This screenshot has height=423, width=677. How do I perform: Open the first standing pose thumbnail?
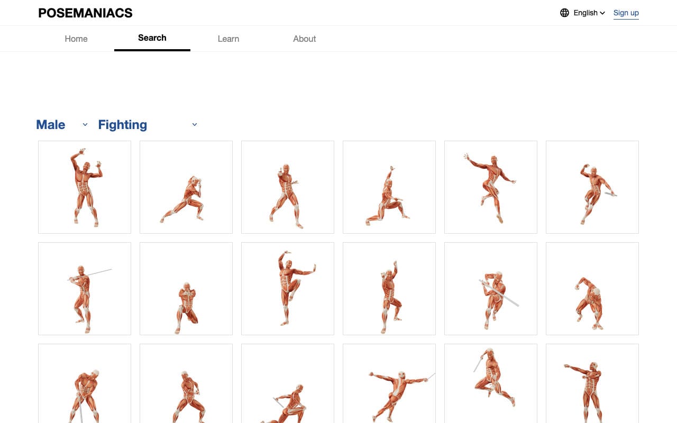(84, 187)
